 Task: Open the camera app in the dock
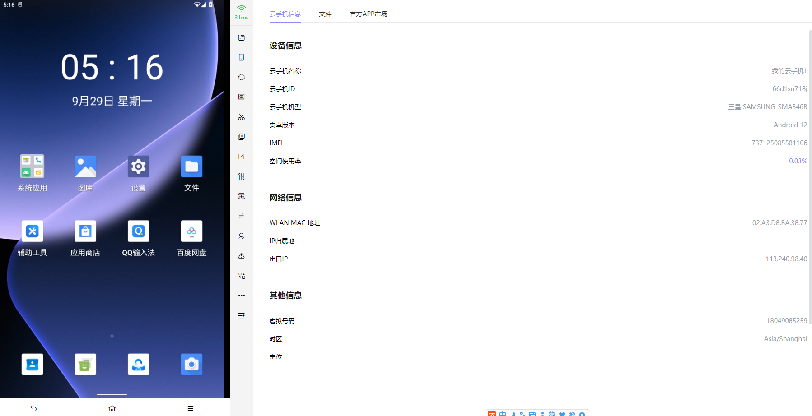(x=191, y=364)
